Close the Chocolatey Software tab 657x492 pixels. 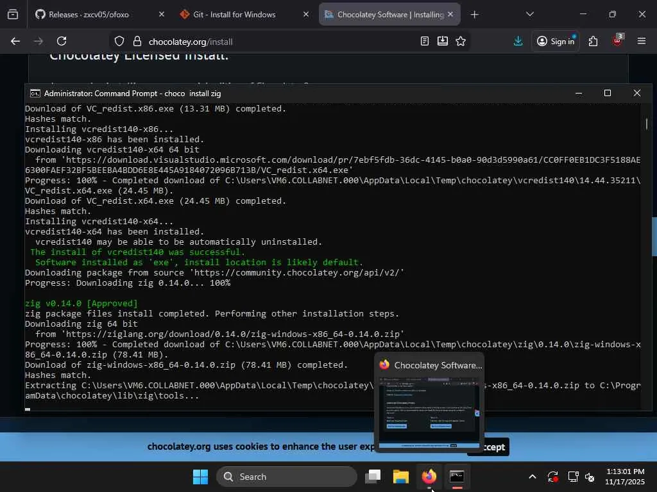pyautogui.click(x=450, y=14)
